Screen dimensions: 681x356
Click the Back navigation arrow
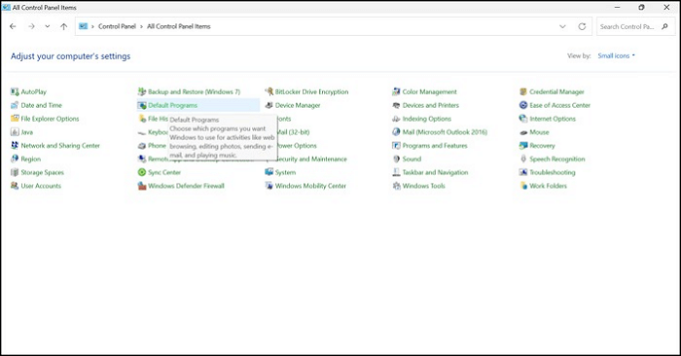coord(13,26)
